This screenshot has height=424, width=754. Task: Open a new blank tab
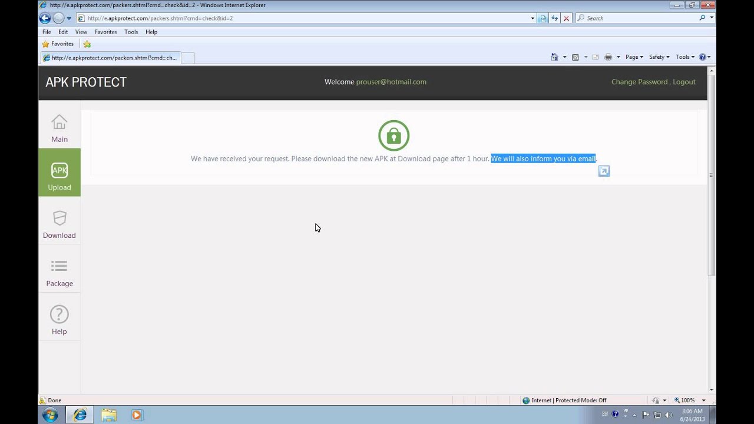(x=187, y=58)
